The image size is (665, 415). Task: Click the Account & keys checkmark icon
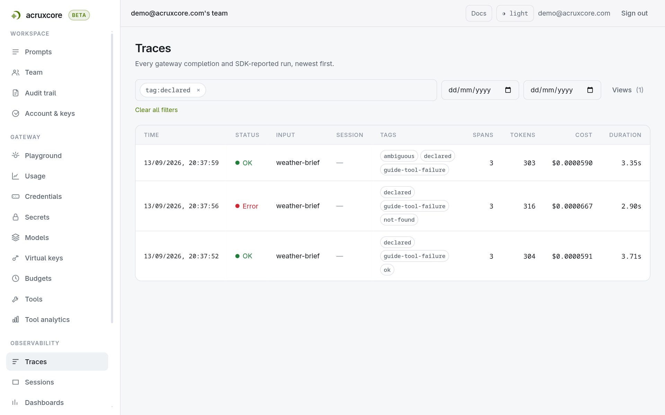[16, 113]
